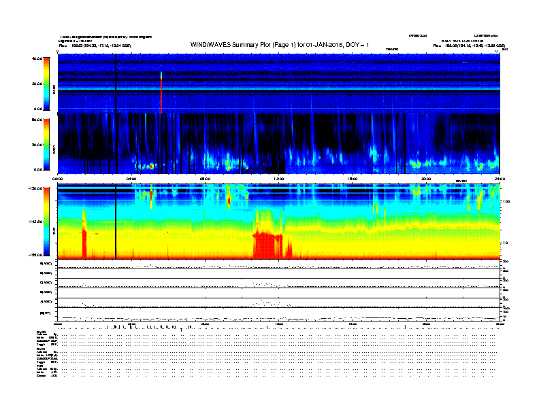Click the 04:00 tick label under RAD1 spectrogram
539x416 pixels.
tap(131, 179)
